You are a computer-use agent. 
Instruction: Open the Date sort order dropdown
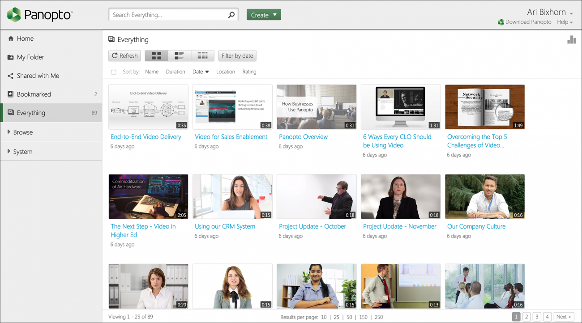(x=200, y=72)
